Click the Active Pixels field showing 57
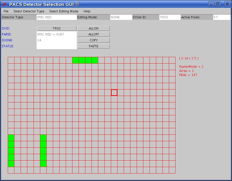 click(222, 17)
